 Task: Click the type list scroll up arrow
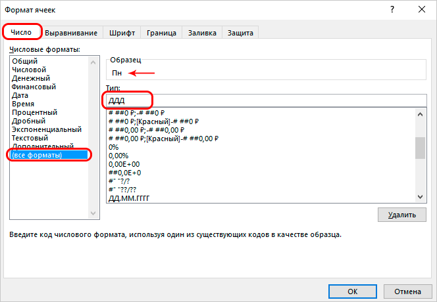[421, 114]
